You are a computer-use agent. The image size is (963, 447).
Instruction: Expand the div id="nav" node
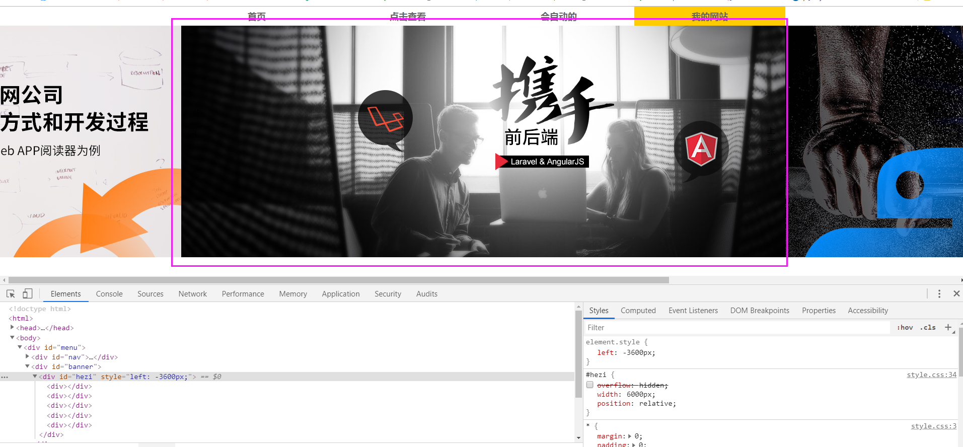point(28,357)
